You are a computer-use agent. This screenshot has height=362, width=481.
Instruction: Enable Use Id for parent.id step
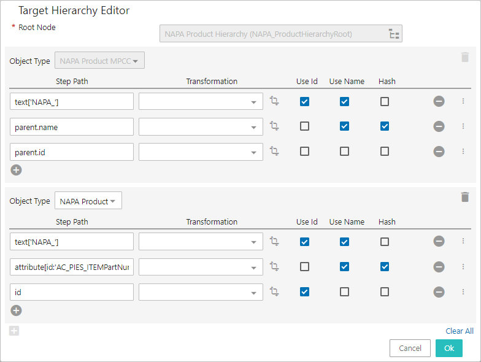coord(304,151)
